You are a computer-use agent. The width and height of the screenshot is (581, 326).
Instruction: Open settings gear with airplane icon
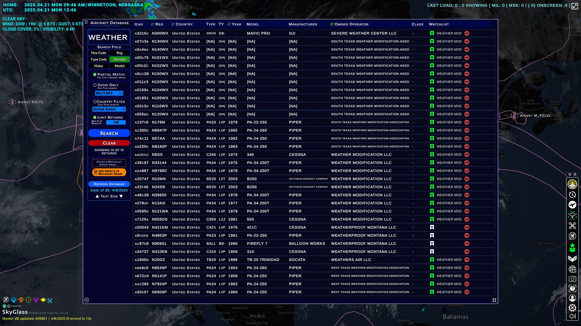coord(572,308)
